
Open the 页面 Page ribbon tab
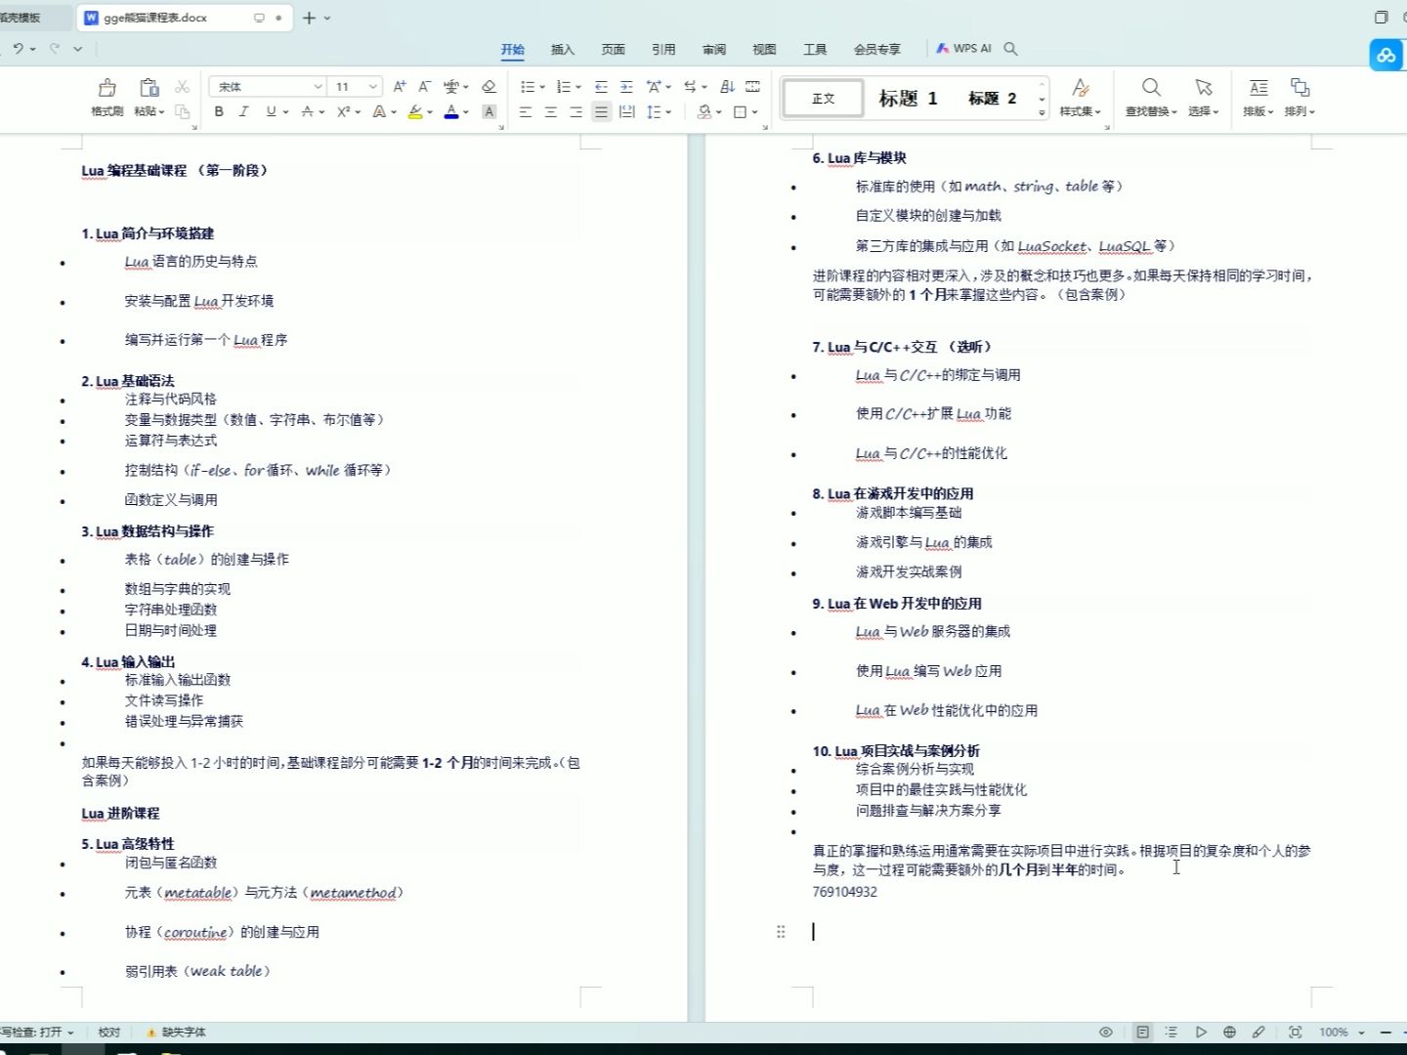614,49
